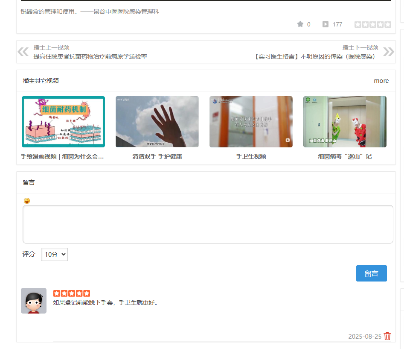This screenshot has height=349, width=404.
Task: Click the right double-chevron next-video icon
Action: (x=388, y=51)
